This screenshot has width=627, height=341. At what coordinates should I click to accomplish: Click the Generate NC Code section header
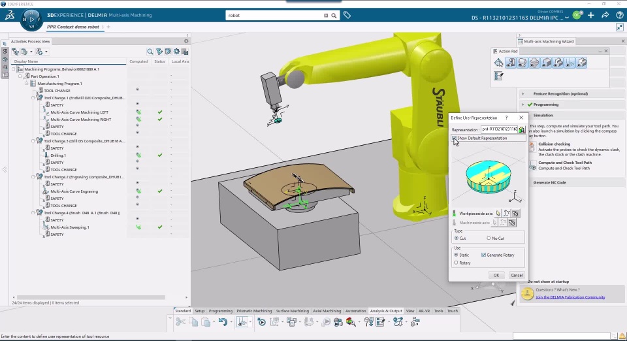[549, 182]
